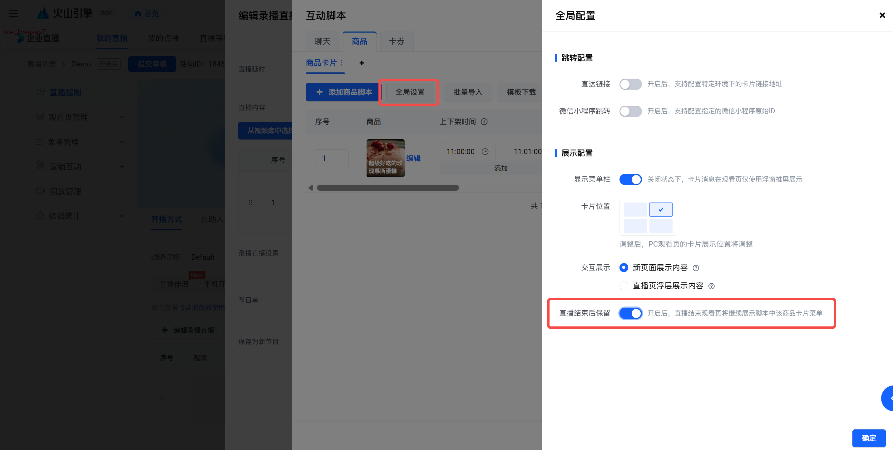Open 商品卡片 tab options dots
This screenshot has width=893, height=450.
(341, 63)
